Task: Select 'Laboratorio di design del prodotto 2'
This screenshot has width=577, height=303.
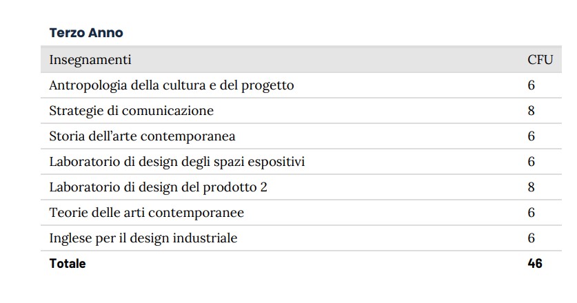Action: coord(158,187)
